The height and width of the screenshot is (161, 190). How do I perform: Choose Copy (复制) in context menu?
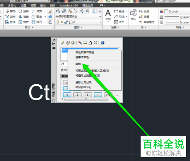point(95,64)
